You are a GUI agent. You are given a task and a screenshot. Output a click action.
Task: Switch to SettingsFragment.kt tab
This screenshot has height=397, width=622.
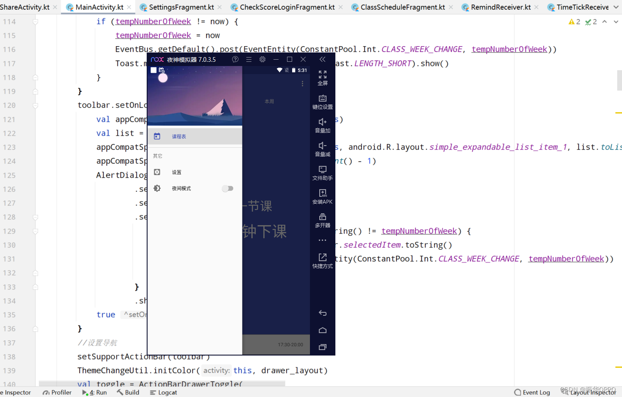(181, 7)
